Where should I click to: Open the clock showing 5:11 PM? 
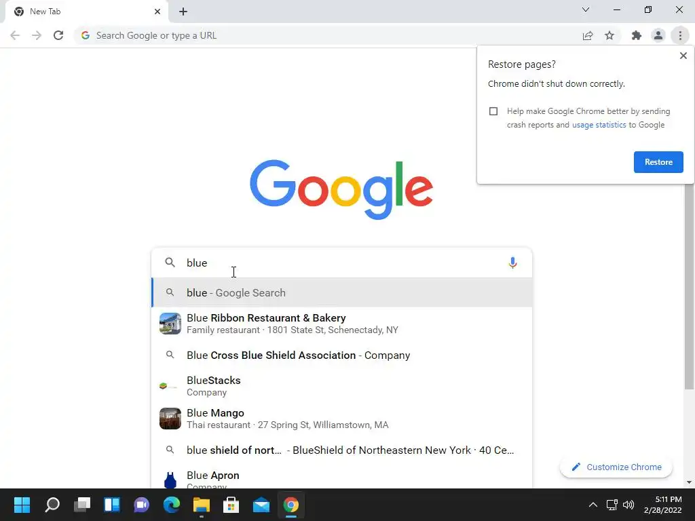coord(662,505)
